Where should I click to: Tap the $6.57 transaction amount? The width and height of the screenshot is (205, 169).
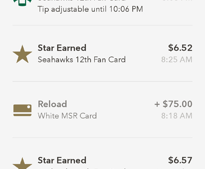coord(180,160)
